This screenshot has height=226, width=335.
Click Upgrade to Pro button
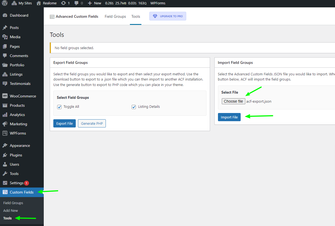tap(168, 16)
